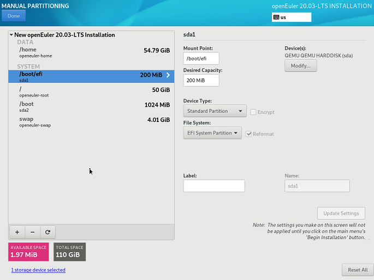This screenshot has width=374, height=280.
Task: Click the keyboard layout us indicator
Action: (x=291, y=17)
